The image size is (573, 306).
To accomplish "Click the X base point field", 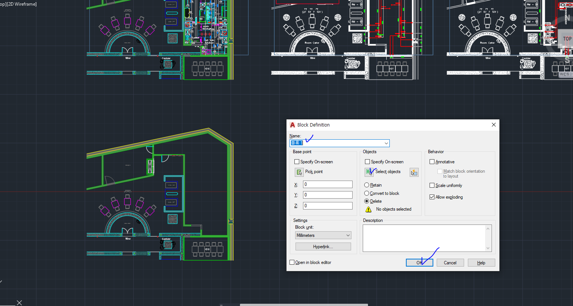I will [328, 184].
